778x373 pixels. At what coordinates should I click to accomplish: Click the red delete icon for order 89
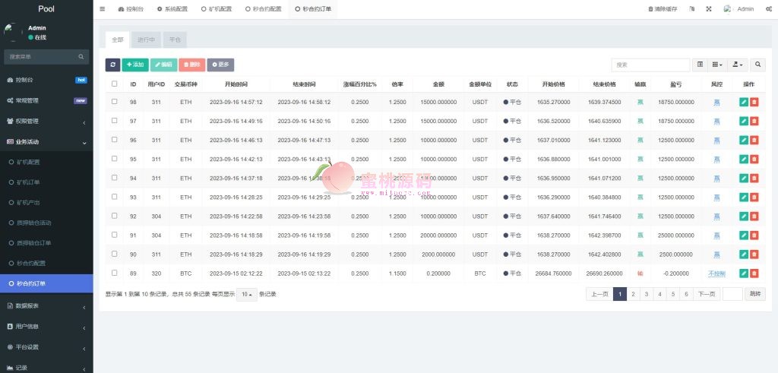[754, 273]
